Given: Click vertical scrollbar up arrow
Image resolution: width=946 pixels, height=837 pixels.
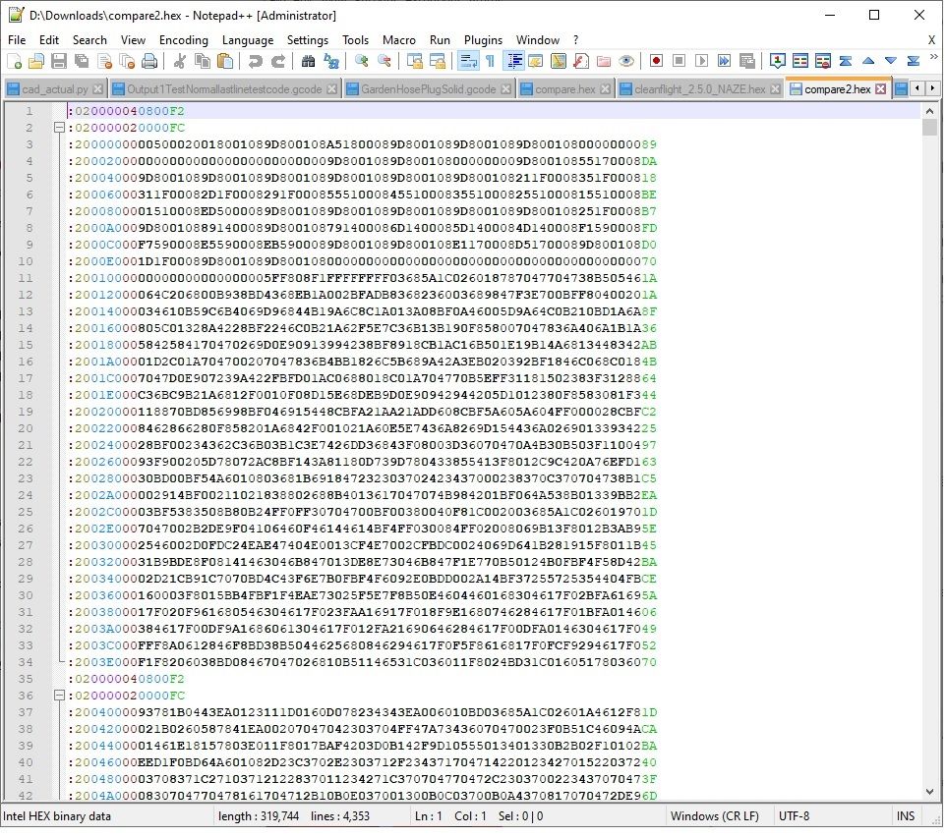Looking at the screenshot, I should 929,111.
